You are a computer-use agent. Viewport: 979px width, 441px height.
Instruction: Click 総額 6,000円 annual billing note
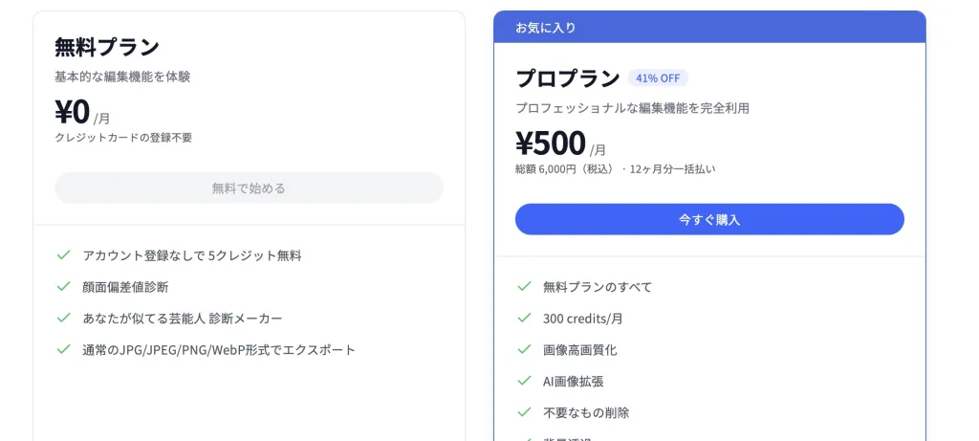[616, 168]
